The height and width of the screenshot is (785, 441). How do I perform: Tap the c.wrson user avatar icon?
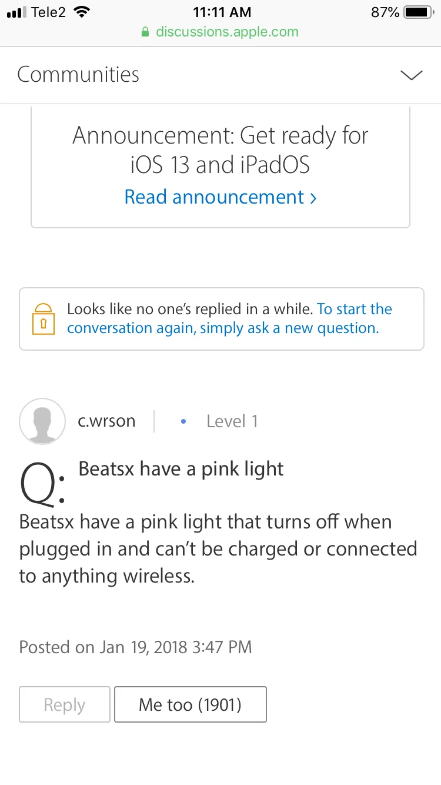click(x=42, y=421)
